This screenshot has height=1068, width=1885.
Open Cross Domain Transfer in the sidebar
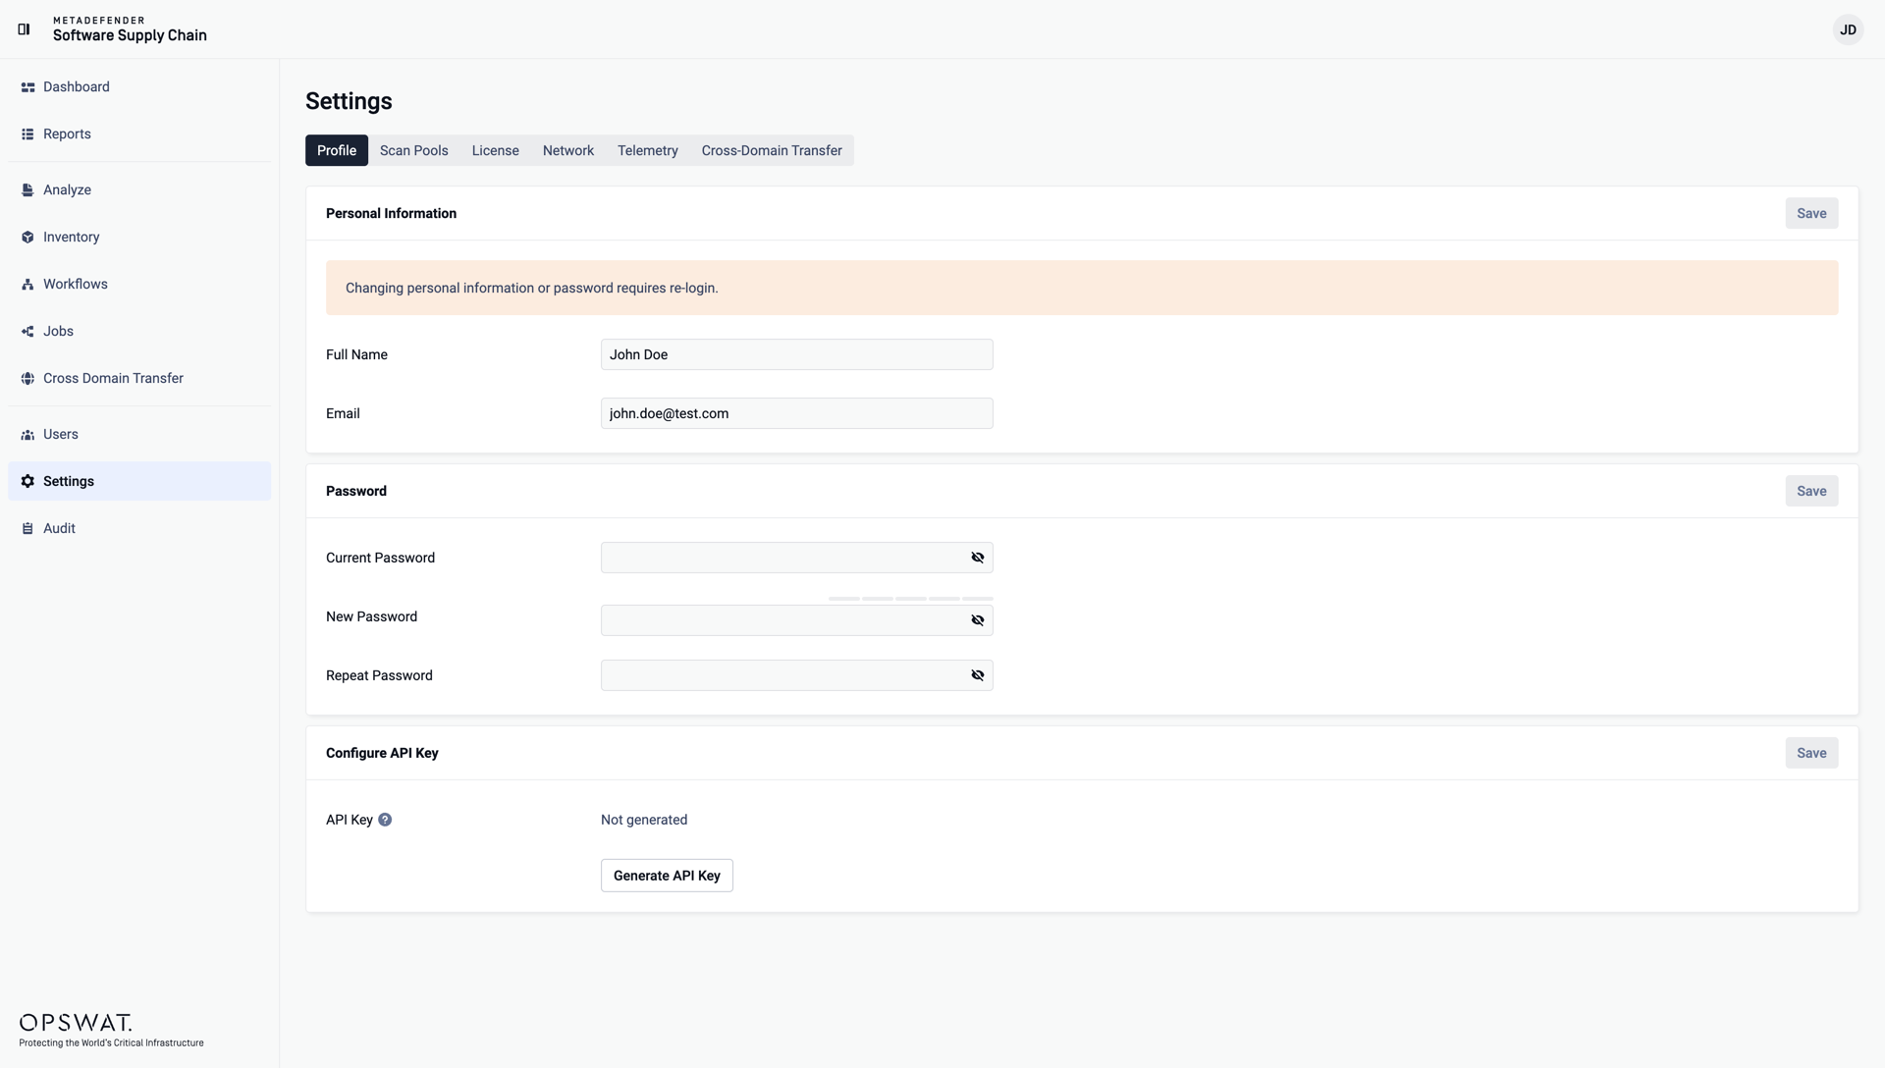139,379
